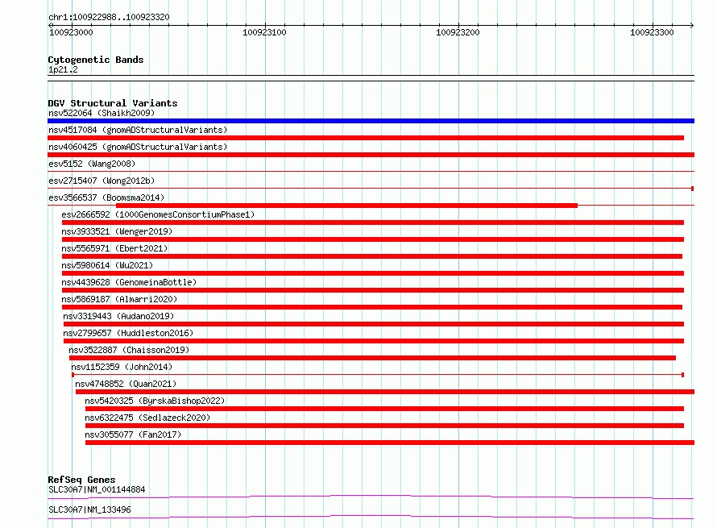Screen dimensions: 717x528
Task: Click ruler position 100923200
Action: [458, 32]
